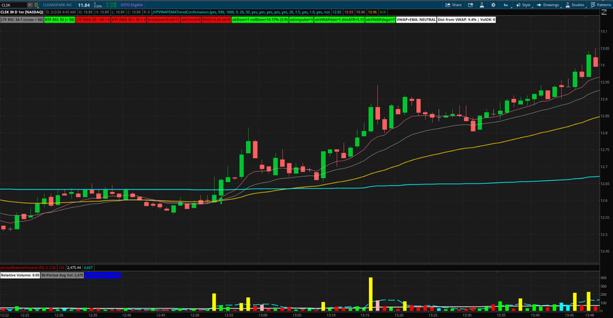Image resolution: width=613 pixels, height=318 pixels.
Task: Click the CLSK symbol input field
Action: (13, 5)
